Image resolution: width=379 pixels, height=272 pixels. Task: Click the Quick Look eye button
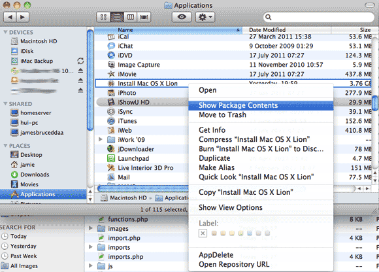pyautogui.click(x=182, y=17)
